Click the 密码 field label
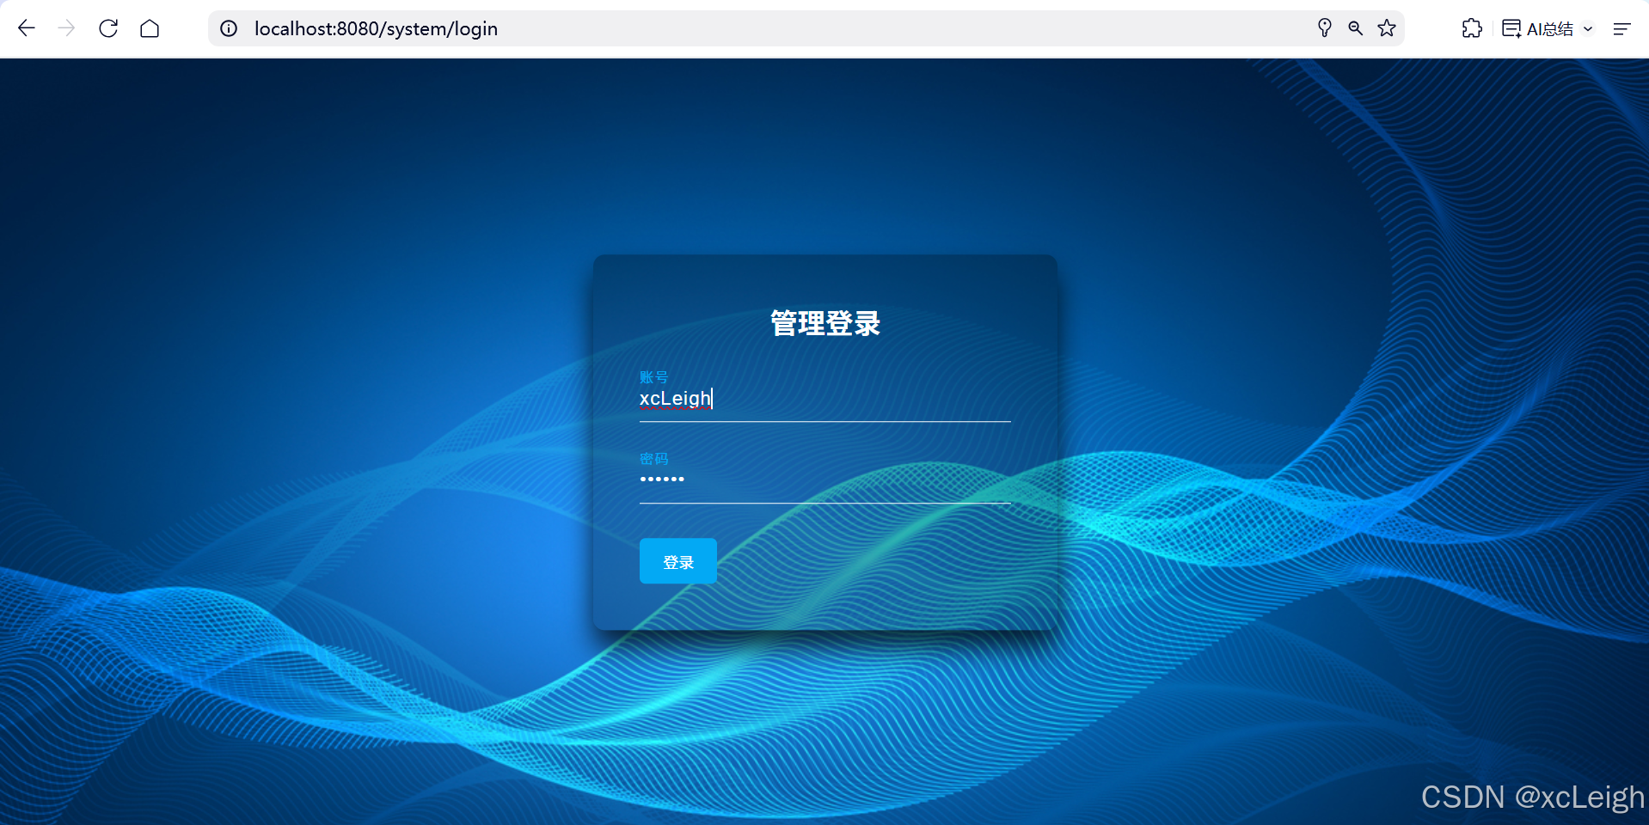The image size is (1649, 825). [x=653, y=458]
